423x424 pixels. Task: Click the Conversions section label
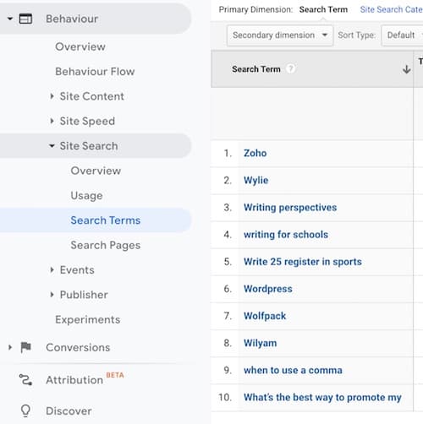click(78, 347)
